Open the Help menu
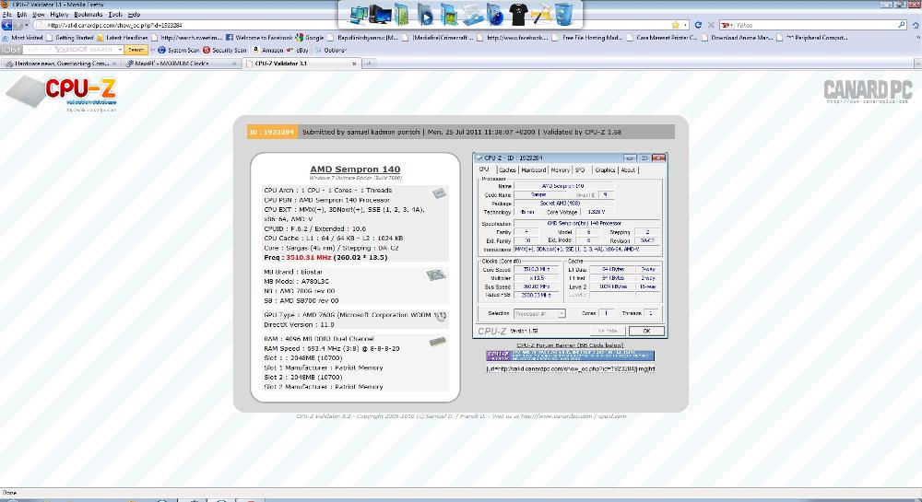 134,14
